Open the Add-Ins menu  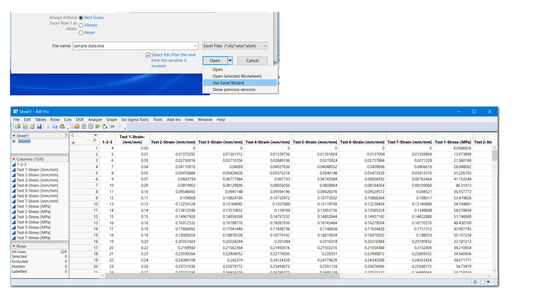pyautogui.click(x=174, y=120)
